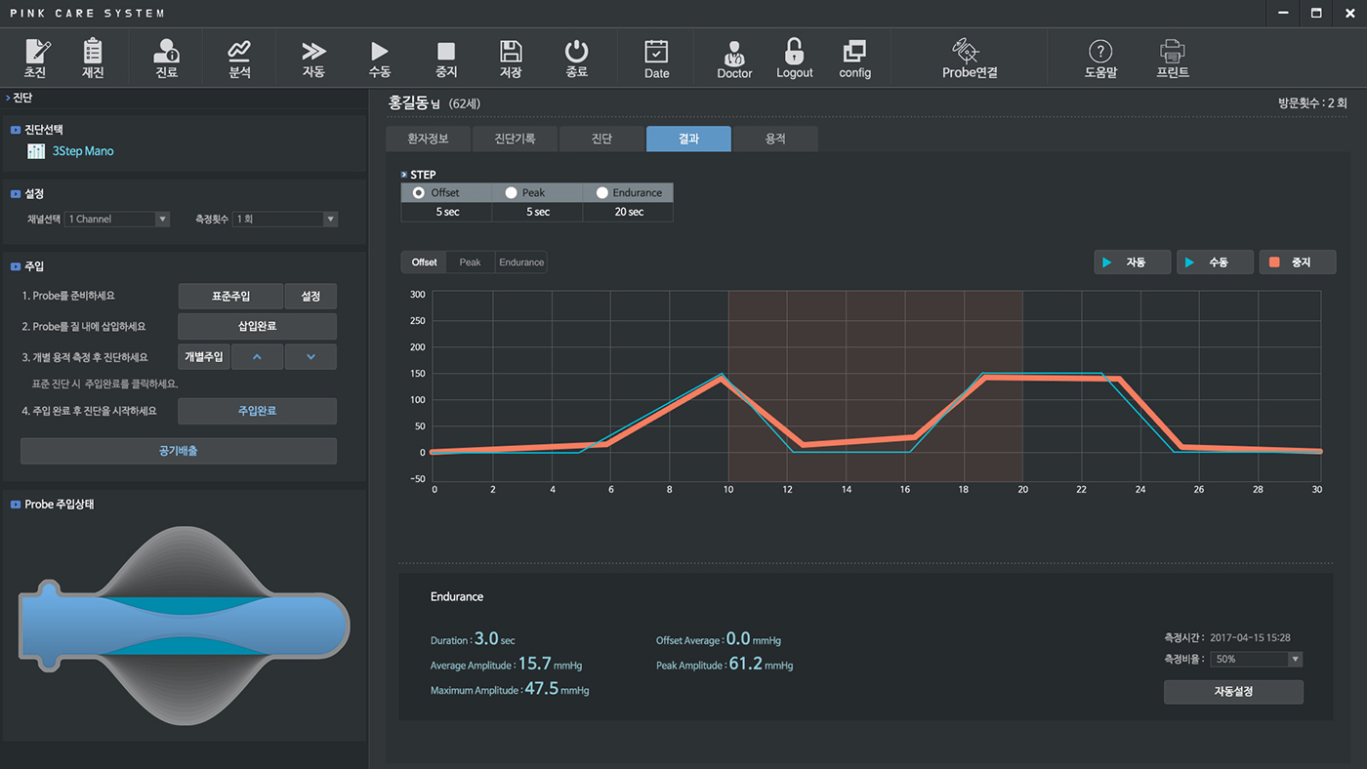Open the Date calendar icon
This screenshot has height=769, width=1367.
coord(657,59)
